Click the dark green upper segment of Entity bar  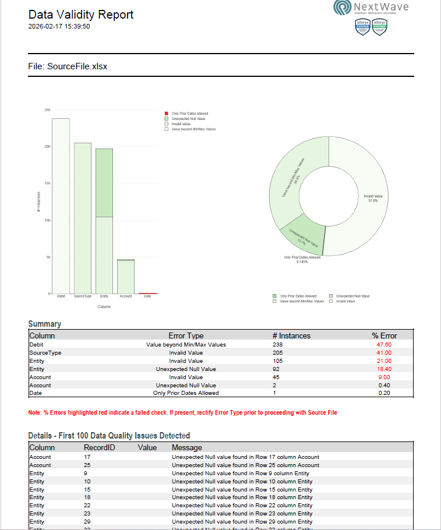104,182
